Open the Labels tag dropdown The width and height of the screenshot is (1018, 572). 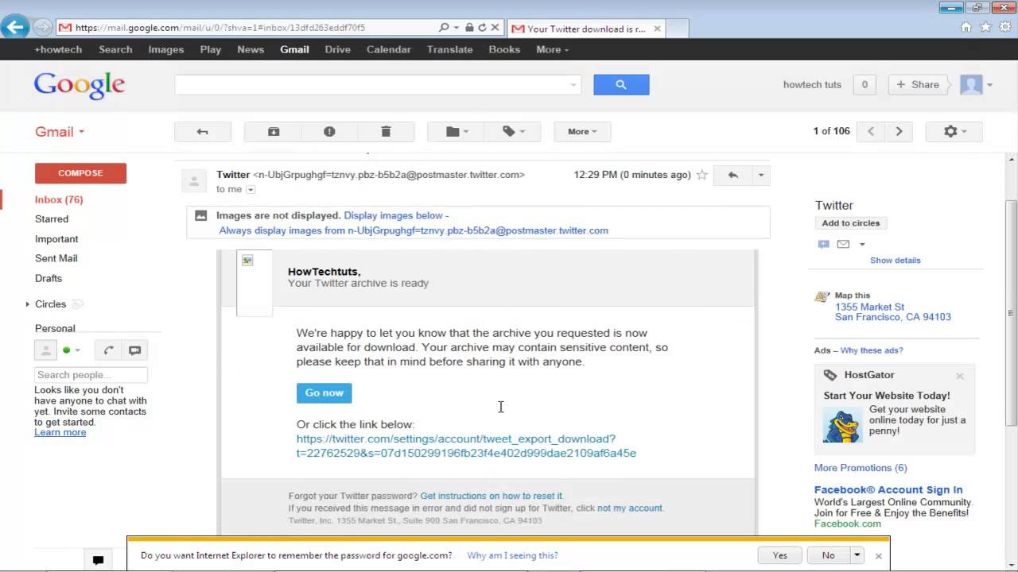512,132
